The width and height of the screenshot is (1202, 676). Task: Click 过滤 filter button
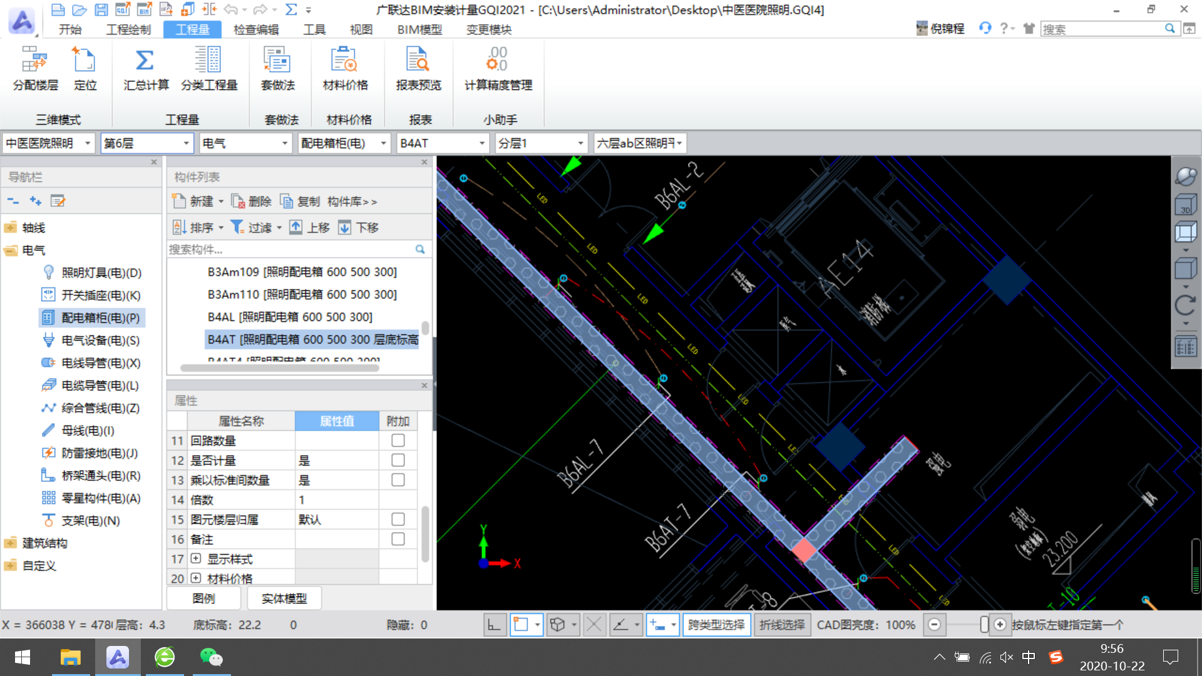[x=256, y=227]
